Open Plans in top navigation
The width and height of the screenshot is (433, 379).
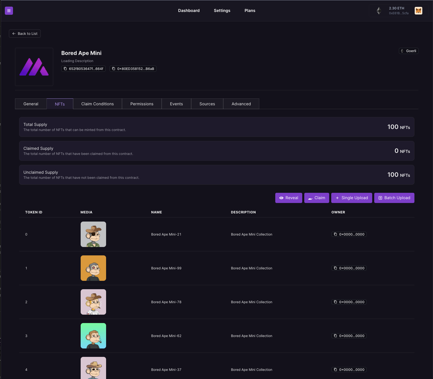click(250, 11)
